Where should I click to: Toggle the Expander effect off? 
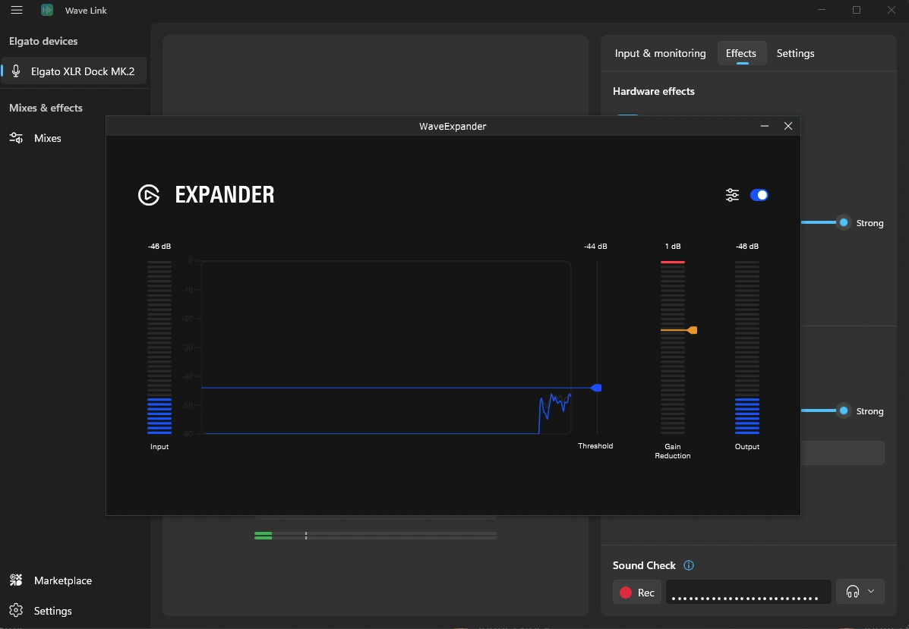tap(759, 195)
